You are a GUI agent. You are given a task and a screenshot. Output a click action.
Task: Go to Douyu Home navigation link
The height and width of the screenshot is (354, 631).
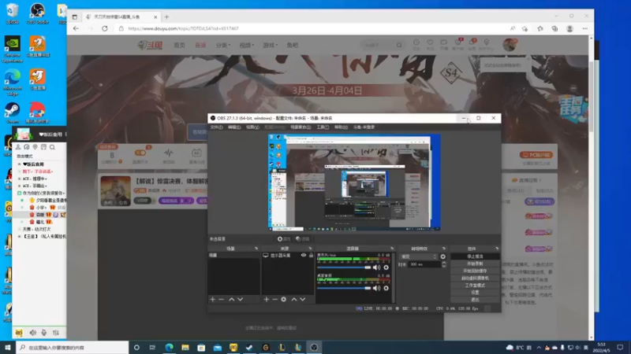point(179,46)
